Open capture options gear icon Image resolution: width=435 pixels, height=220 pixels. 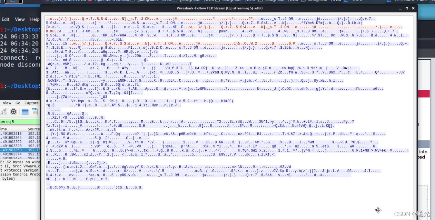[x=14, y=112]
